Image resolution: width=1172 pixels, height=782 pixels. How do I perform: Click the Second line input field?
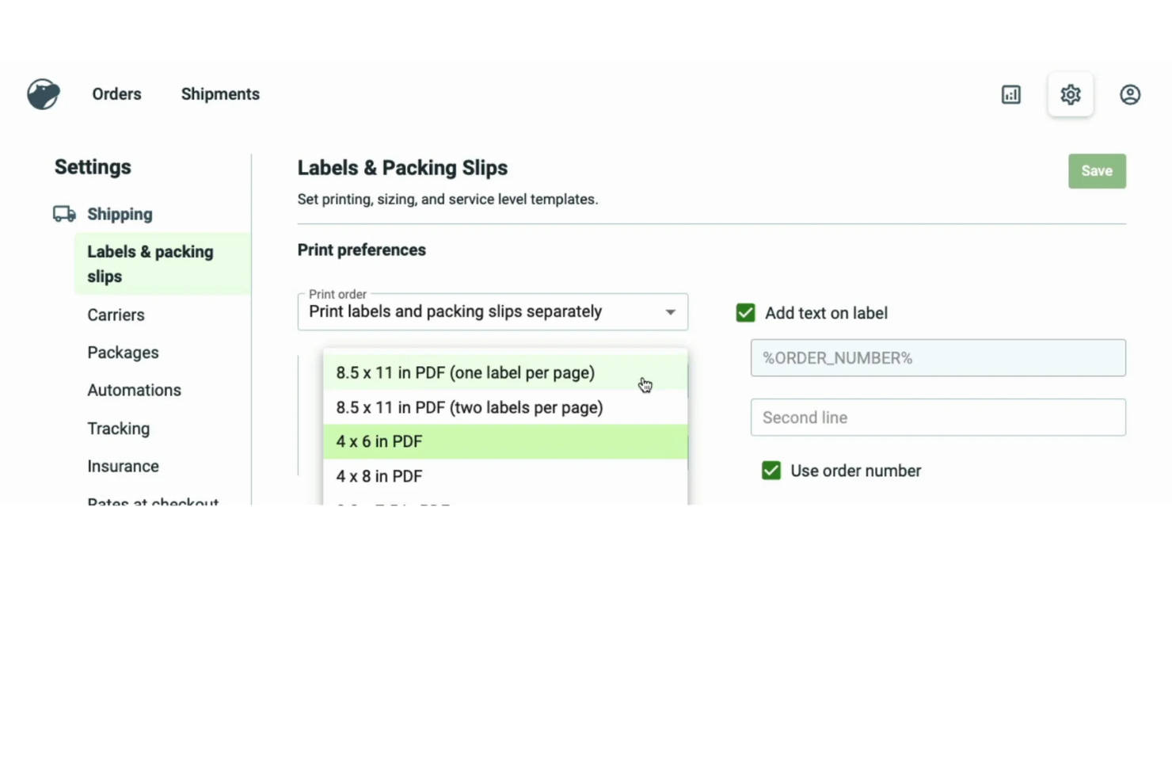(x=938, y=417)
